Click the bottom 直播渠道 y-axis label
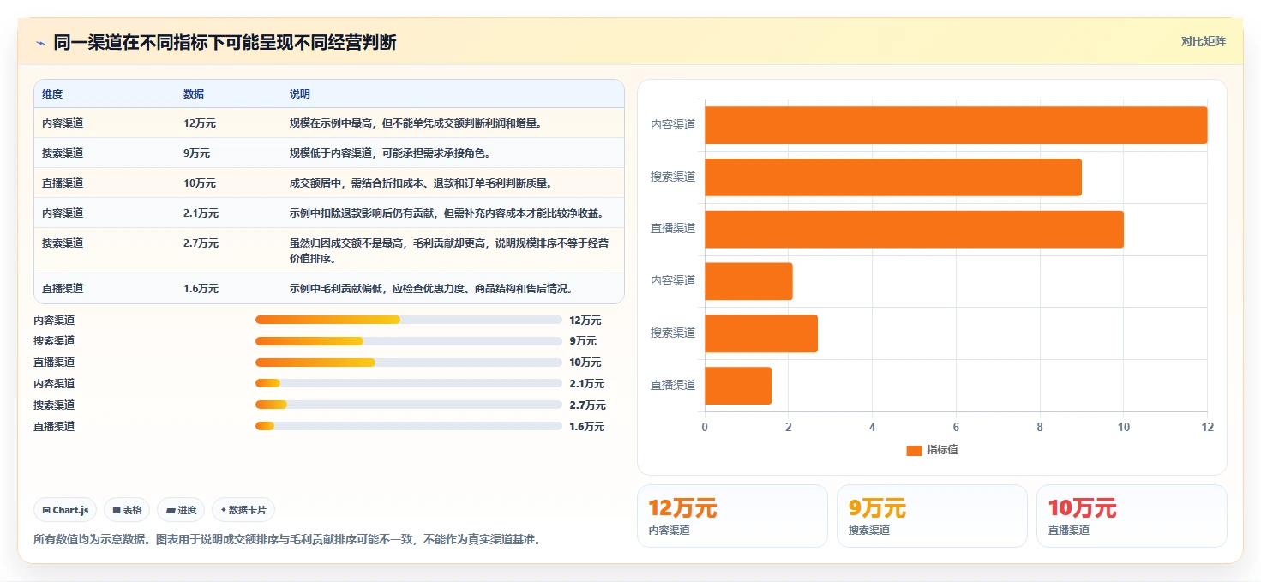Image resolution: width=1261 pixels, height=582 pixels. click(673, 386)
